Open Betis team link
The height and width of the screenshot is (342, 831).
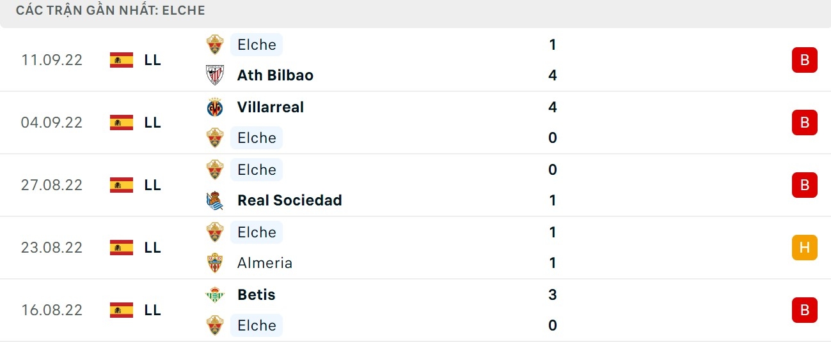pyautogui.click(x=256, y=295)
